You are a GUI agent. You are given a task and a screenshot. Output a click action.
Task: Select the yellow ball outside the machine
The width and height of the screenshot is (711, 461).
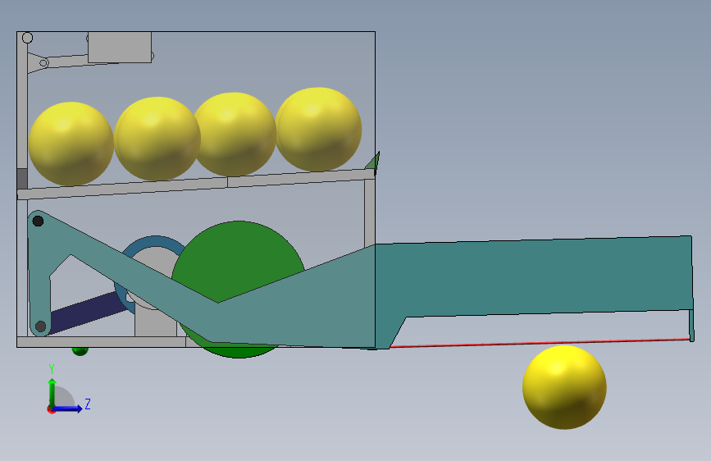click(564, 387)
